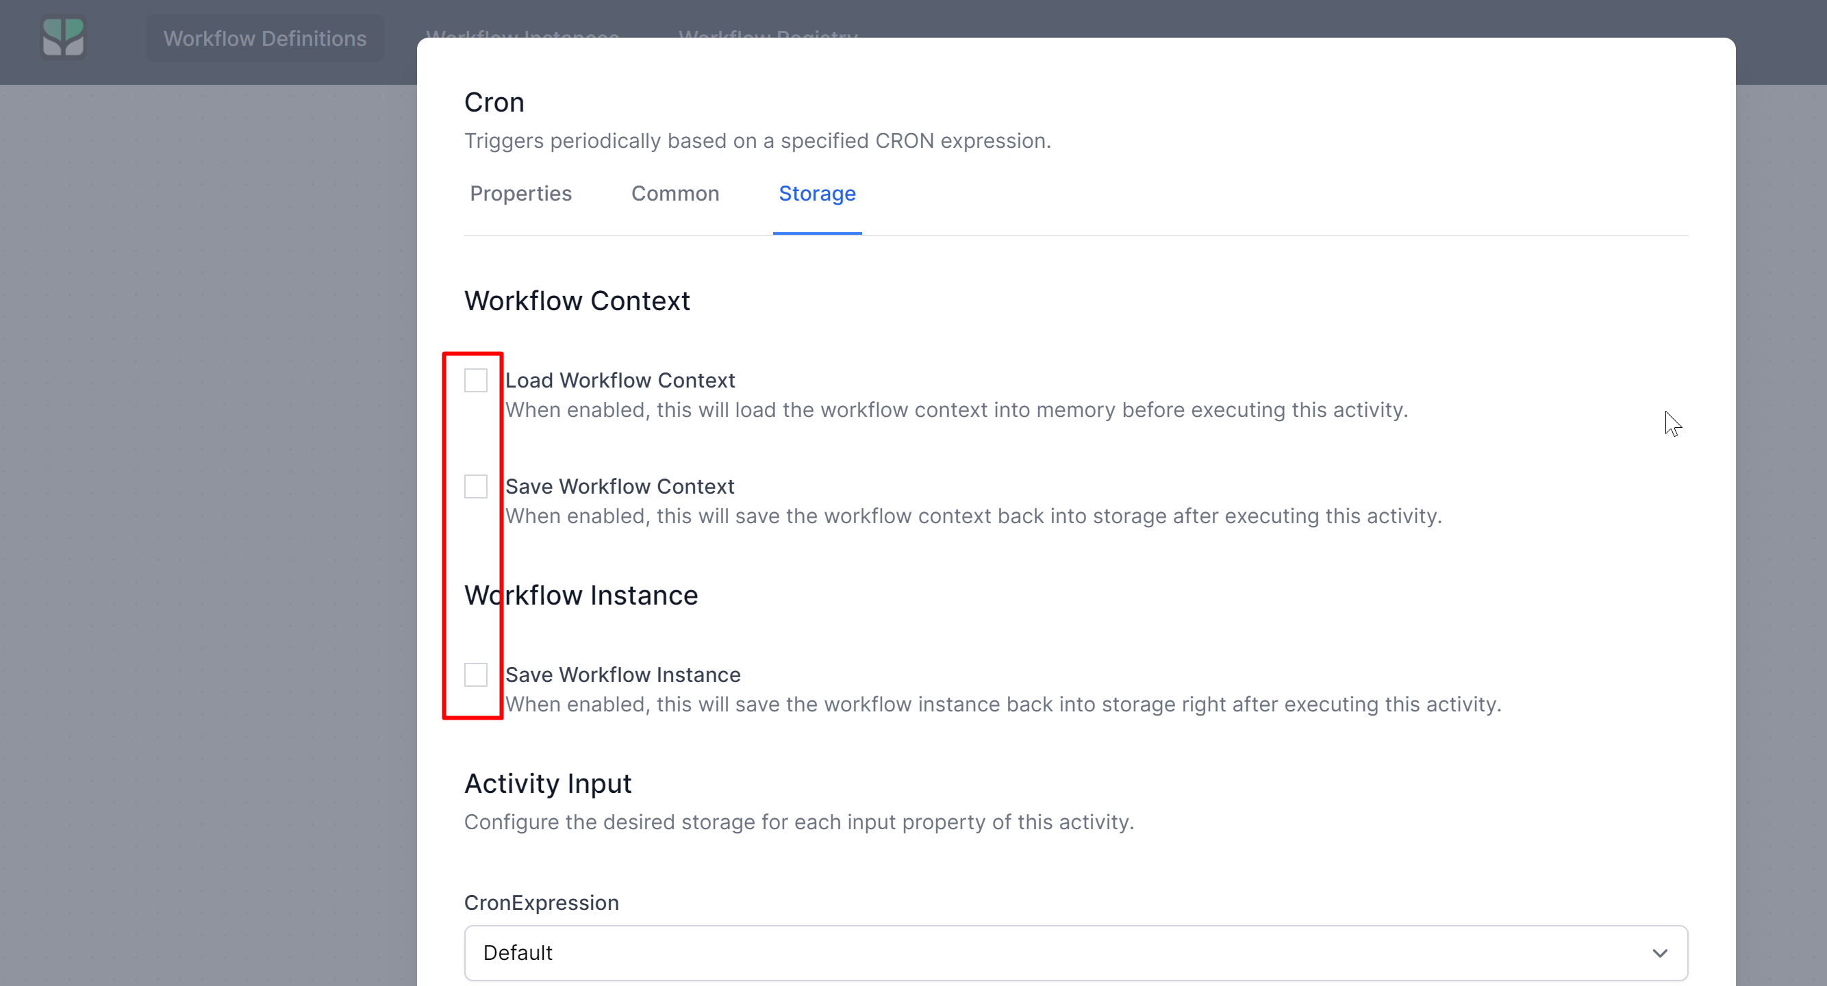1827x986 pixels.
Task: Click the chevron on the Default selector
Action: coord(1660,952)
